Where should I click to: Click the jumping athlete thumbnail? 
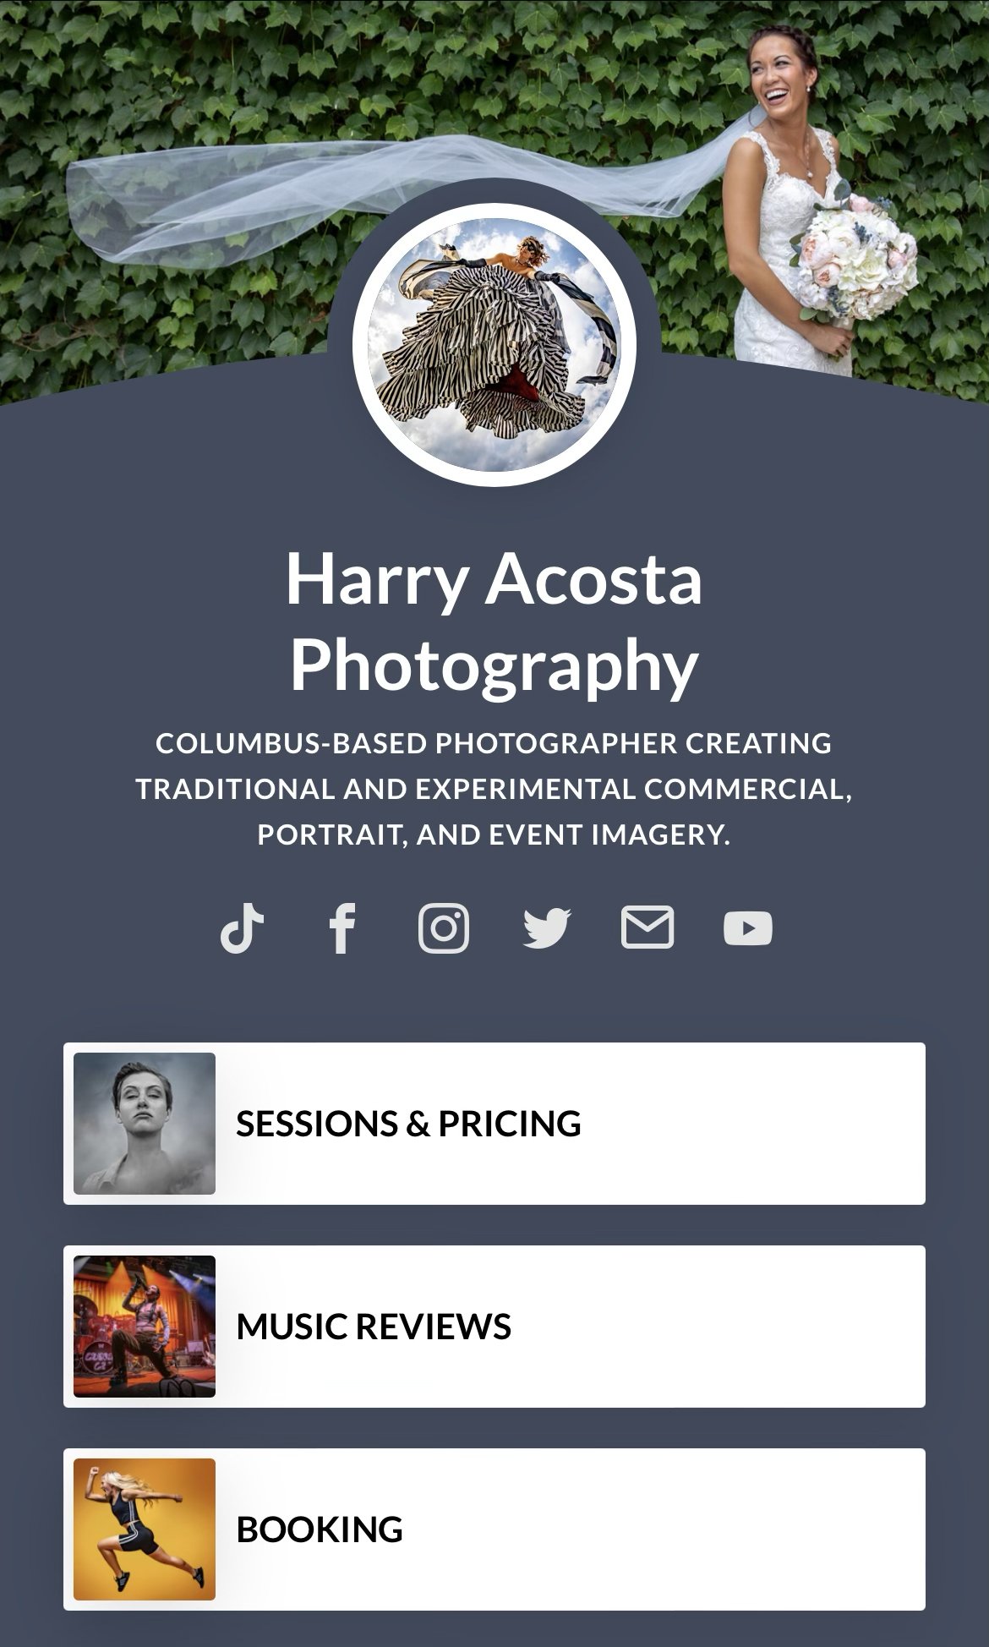click(145, 1529)
